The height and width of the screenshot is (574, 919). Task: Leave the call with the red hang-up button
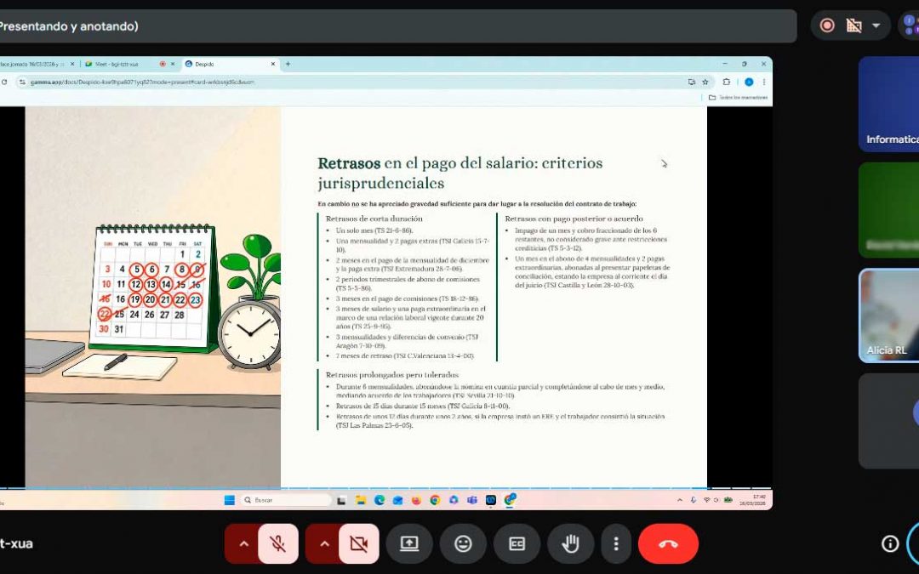[x=668, y=544]
